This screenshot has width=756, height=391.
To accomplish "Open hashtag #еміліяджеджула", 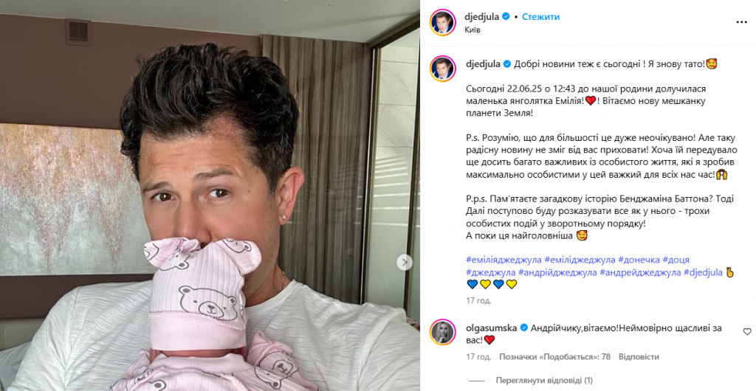I will (x=504, y=260).
